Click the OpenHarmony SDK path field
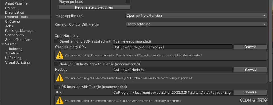 tap(173, 47)
